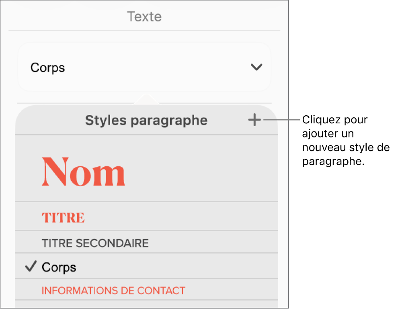Click inside the Corps style selector field
This screenshot has width=402, height=309.
point(121,67)
